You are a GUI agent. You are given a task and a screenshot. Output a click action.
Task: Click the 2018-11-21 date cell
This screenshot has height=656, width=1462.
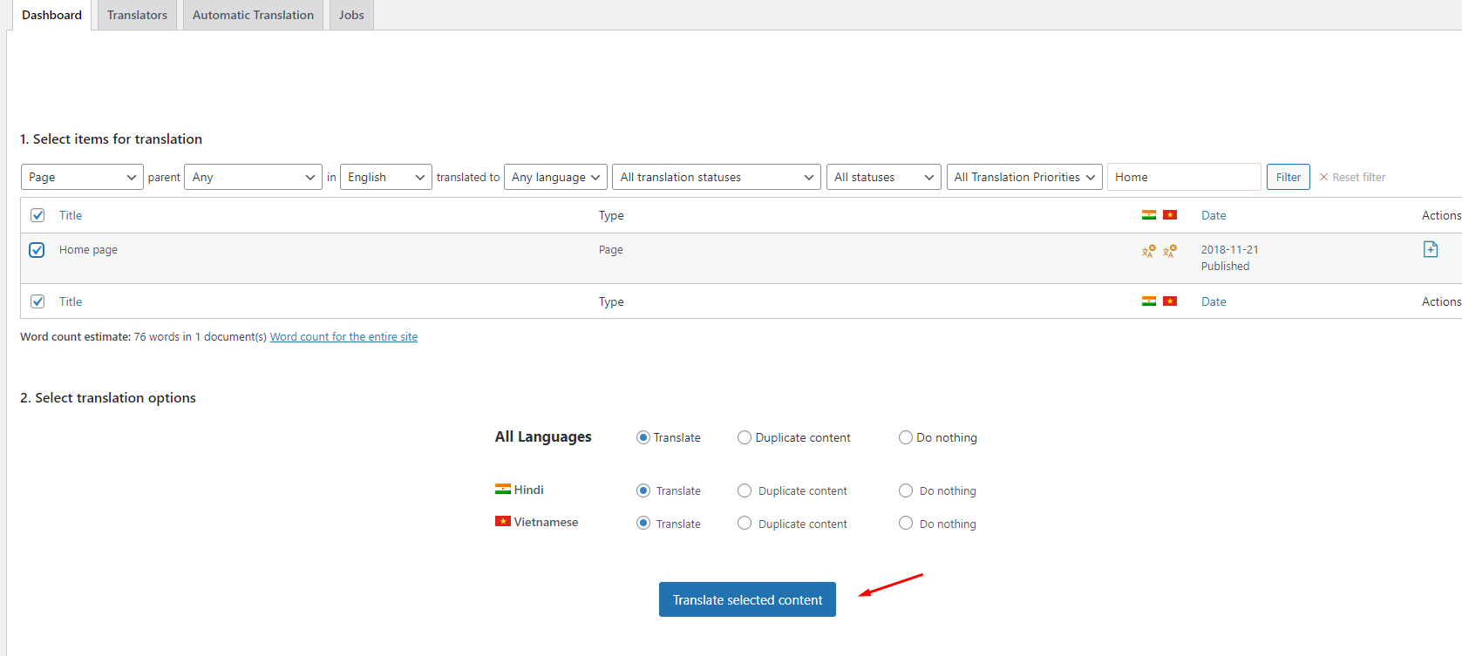click(1229, 249)
